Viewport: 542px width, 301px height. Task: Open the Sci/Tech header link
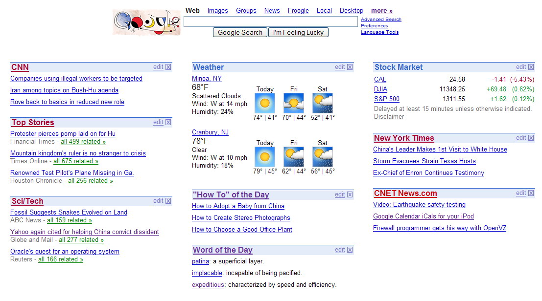(27, 201)
